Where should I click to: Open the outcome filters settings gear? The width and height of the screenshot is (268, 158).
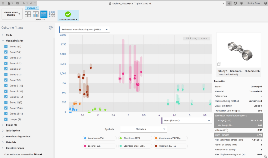tap(51, 28)
